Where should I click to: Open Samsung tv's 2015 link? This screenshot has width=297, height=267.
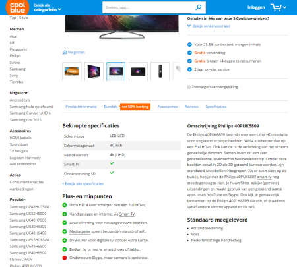click(26, 120)
